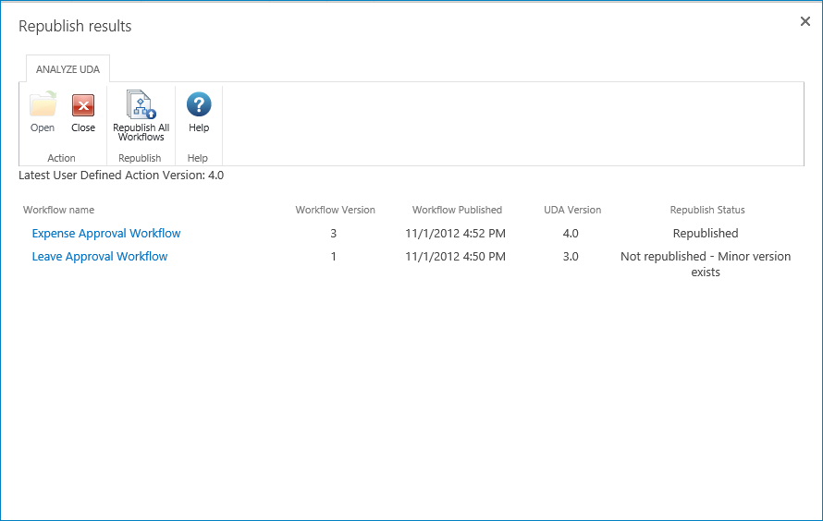Click the Workflow name column header

58,210
